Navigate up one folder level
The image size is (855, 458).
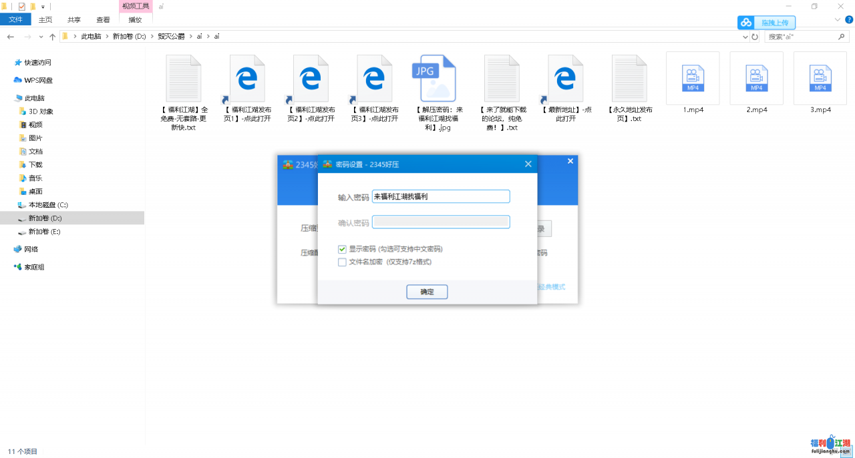[x=52, y=37]
